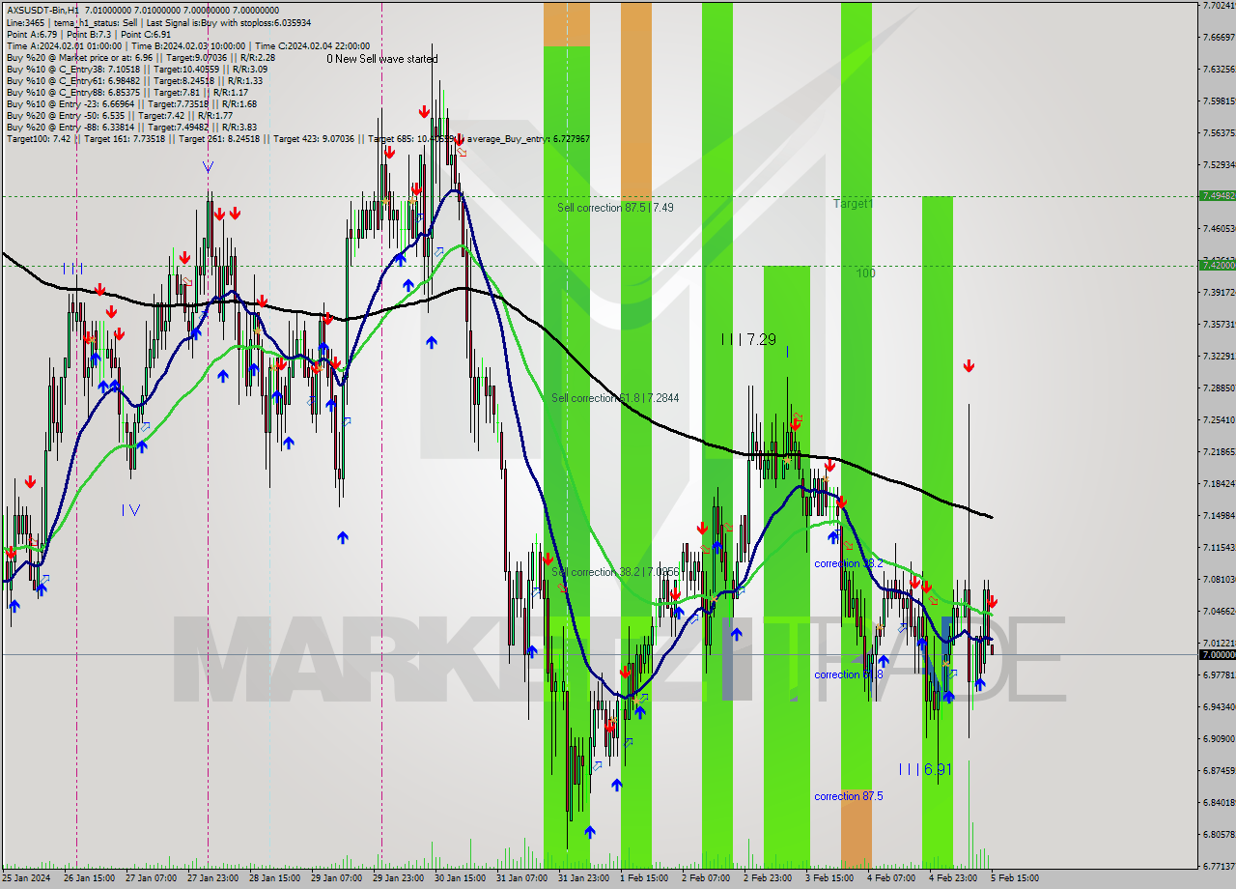This screenshot has width=1236, height=889.
Task: Click the 7.149 price axis label
Action: click(1220, 515)
